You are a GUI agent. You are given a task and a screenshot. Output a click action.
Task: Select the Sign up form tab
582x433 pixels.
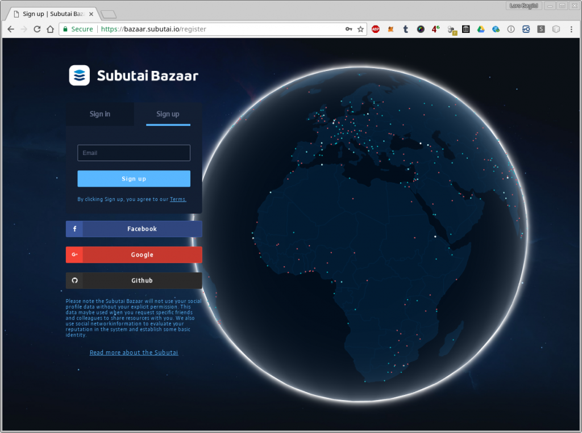click(x=168, y=114)
